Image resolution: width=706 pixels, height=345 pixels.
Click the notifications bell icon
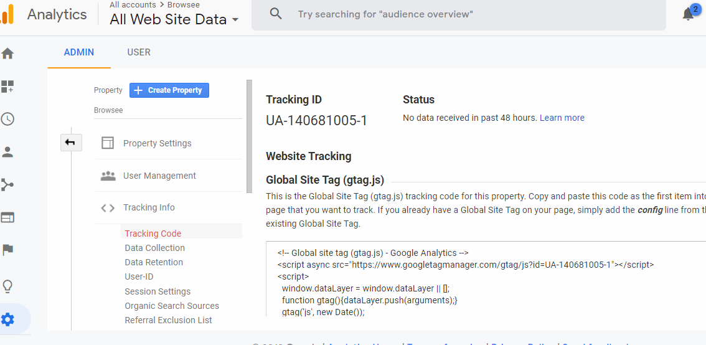coord(688,14)
